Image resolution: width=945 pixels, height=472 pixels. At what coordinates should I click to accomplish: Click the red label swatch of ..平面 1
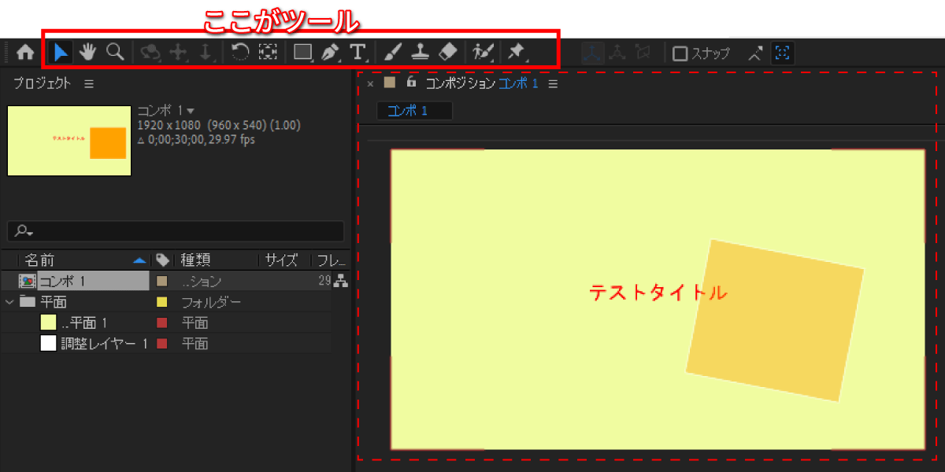coord(163,323)
